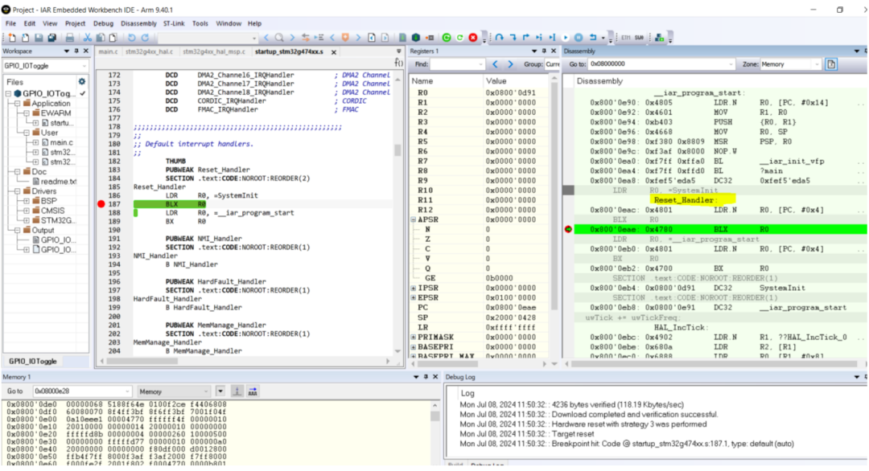This screenshot has height=471, width=869.
Task: Close the startup_stm32g474xx.s tab
Action: tap(334, 52)
